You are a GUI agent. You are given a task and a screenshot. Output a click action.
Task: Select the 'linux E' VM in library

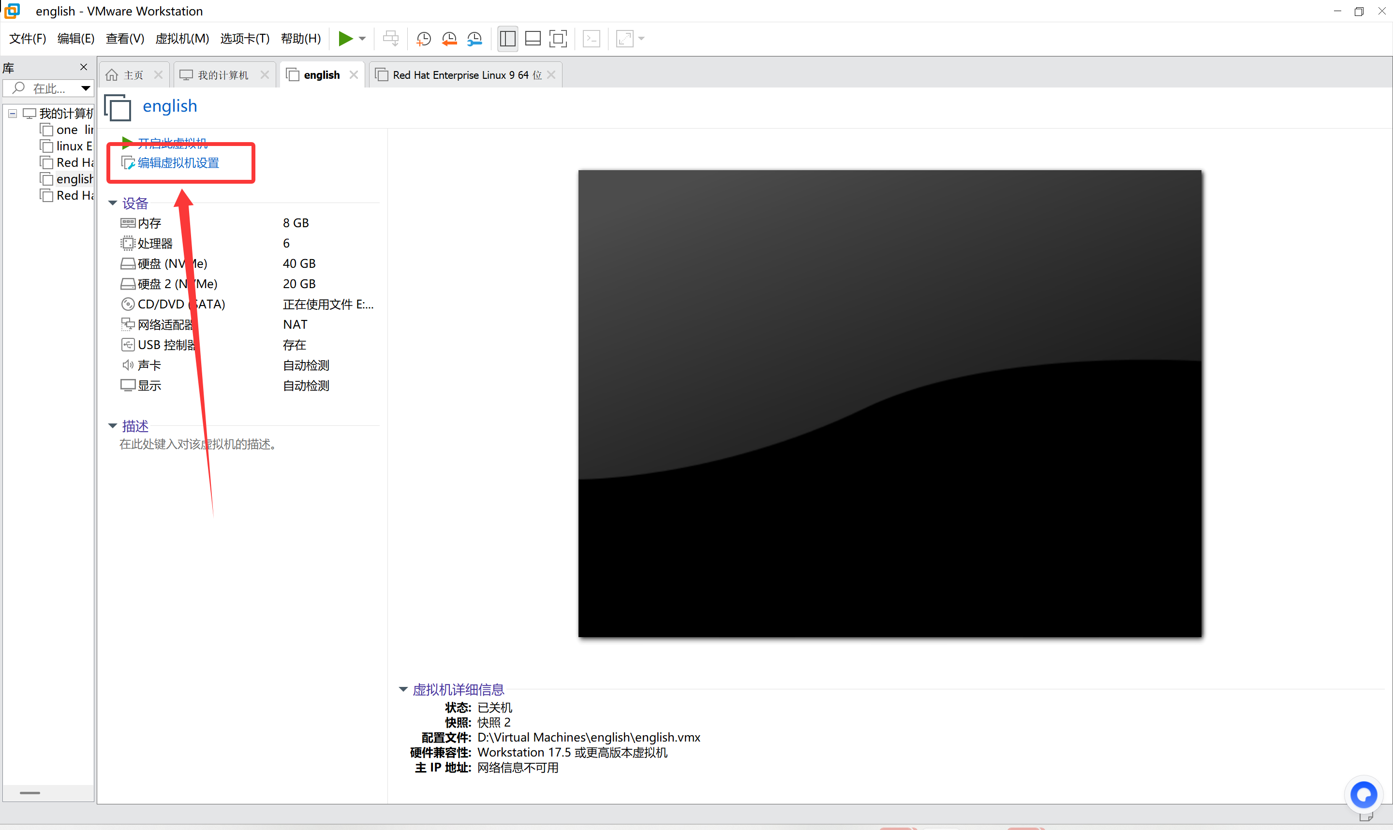coord(66,146)
